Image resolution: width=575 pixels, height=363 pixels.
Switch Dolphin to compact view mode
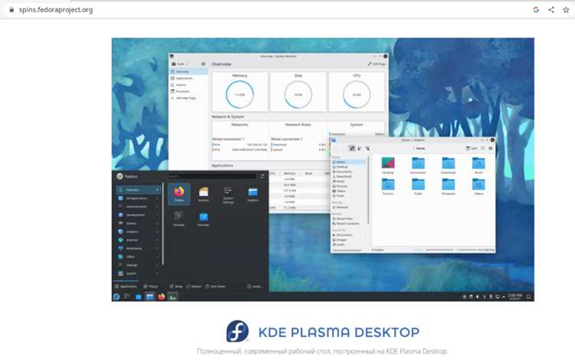pos(360,149)
